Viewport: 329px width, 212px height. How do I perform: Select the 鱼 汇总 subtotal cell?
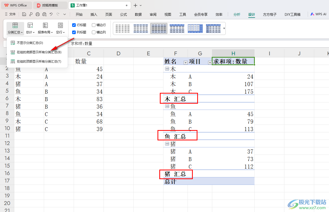[x=175, y=136]
